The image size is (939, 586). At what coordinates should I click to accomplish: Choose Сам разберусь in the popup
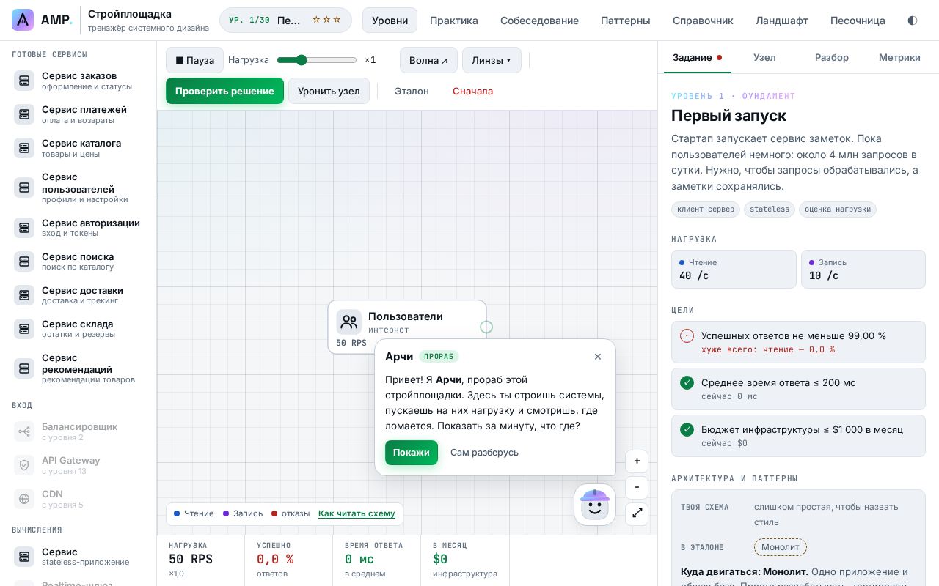[484, 453]
